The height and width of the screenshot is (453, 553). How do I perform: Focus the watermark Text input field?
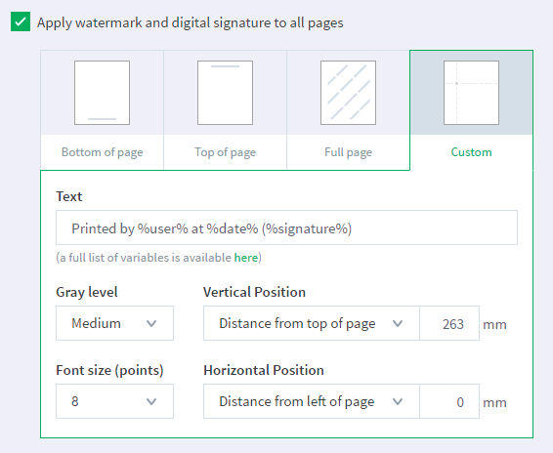[x=286, y=227]
